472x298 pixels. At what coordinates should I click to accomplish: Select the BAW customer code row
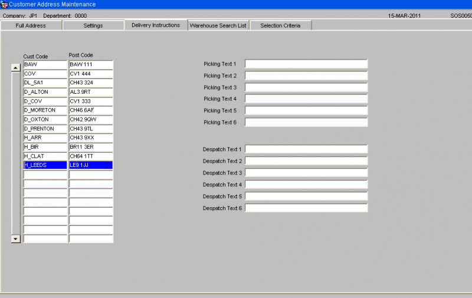click(x=45, y=64)
